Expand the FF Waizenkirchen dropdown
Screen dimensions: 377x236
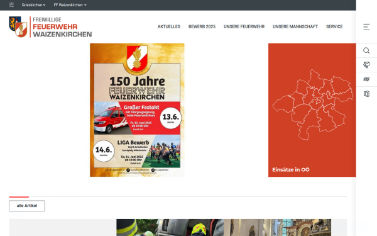[70, 5]
